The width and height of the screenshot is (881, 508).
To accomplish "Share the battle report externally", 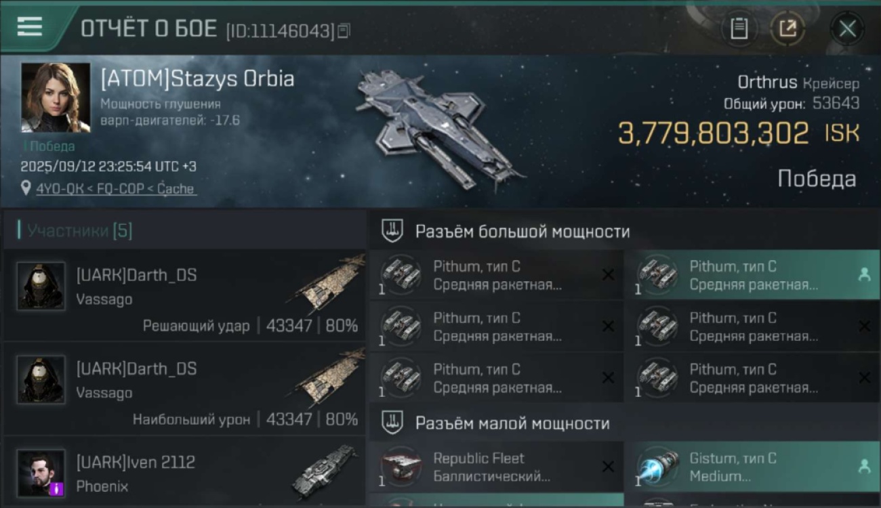I will (x=787, y=29).
